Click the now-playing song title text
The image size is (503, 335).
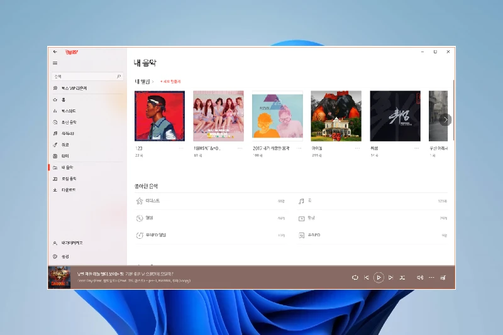click(125, 274)
